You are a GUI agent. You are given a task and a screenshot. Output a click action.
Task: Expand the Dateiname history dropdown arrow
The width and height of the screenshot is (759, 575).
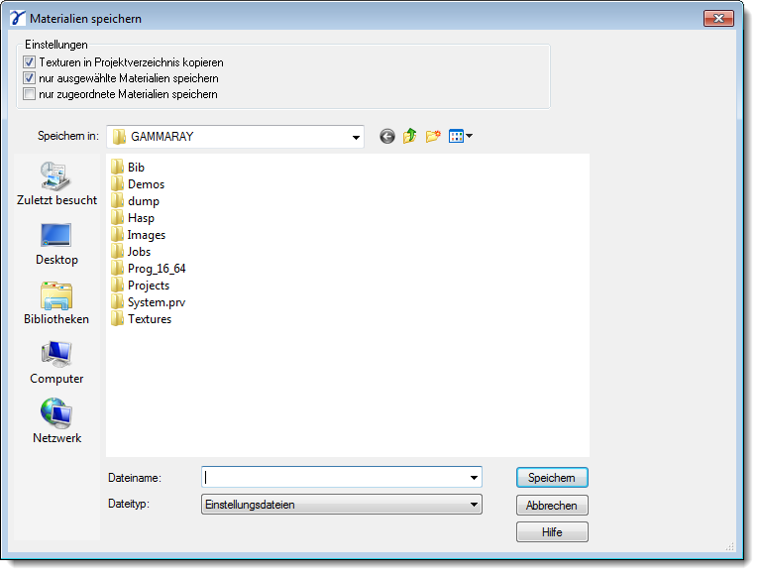(474, 478)
